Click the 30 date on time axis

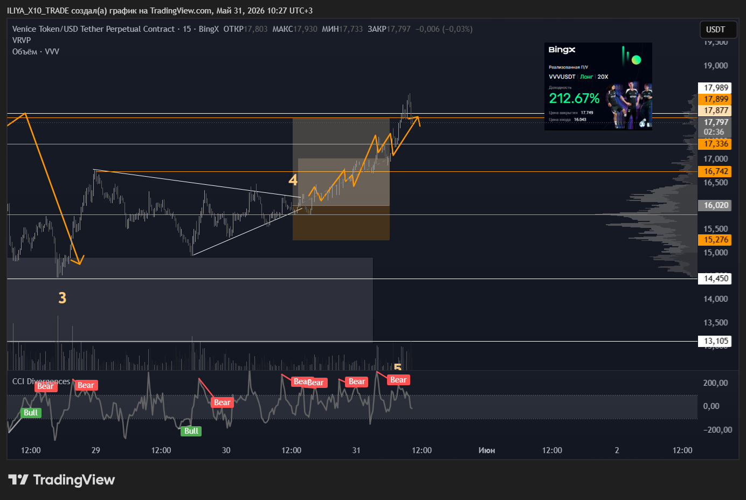(226, 450)
